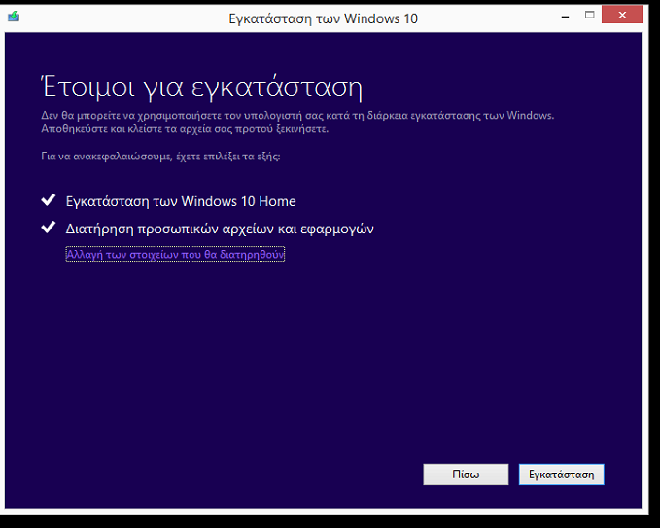The width and height of the screenshot is (660, 528).
Task: Click checkmark beside 'Εγκατάσταση των Windows 10 Home'
Action: [49, 200]
